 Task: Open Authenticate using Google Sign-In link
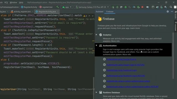click(x=121, y=59)
